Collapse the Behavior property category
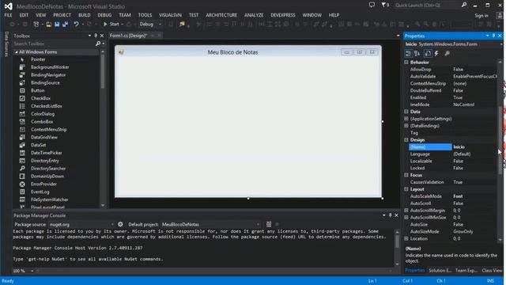 pyautogui.click(x=406, y=63)
